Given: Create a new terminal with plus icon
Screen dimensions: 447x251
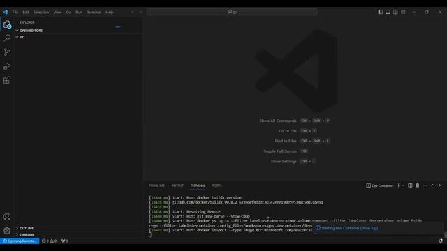Looking at the screenshot, I should click(399, 185).
